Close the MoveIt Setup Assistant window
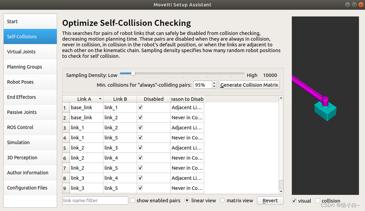This screenshot has width=365, height=211. pyautogui.click(x=361, y=5)
